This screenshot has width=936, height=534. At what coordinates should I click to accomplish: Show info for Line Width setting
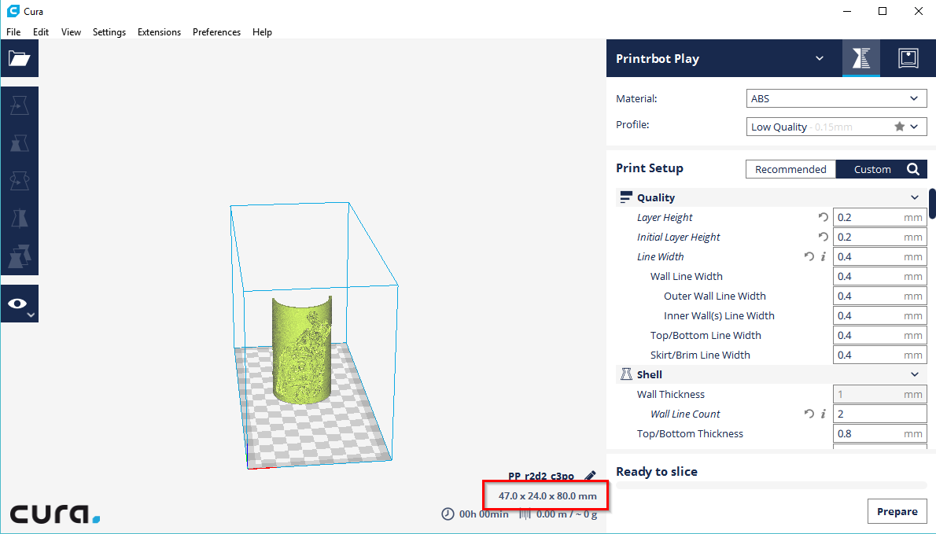click(x=824, y=256)
